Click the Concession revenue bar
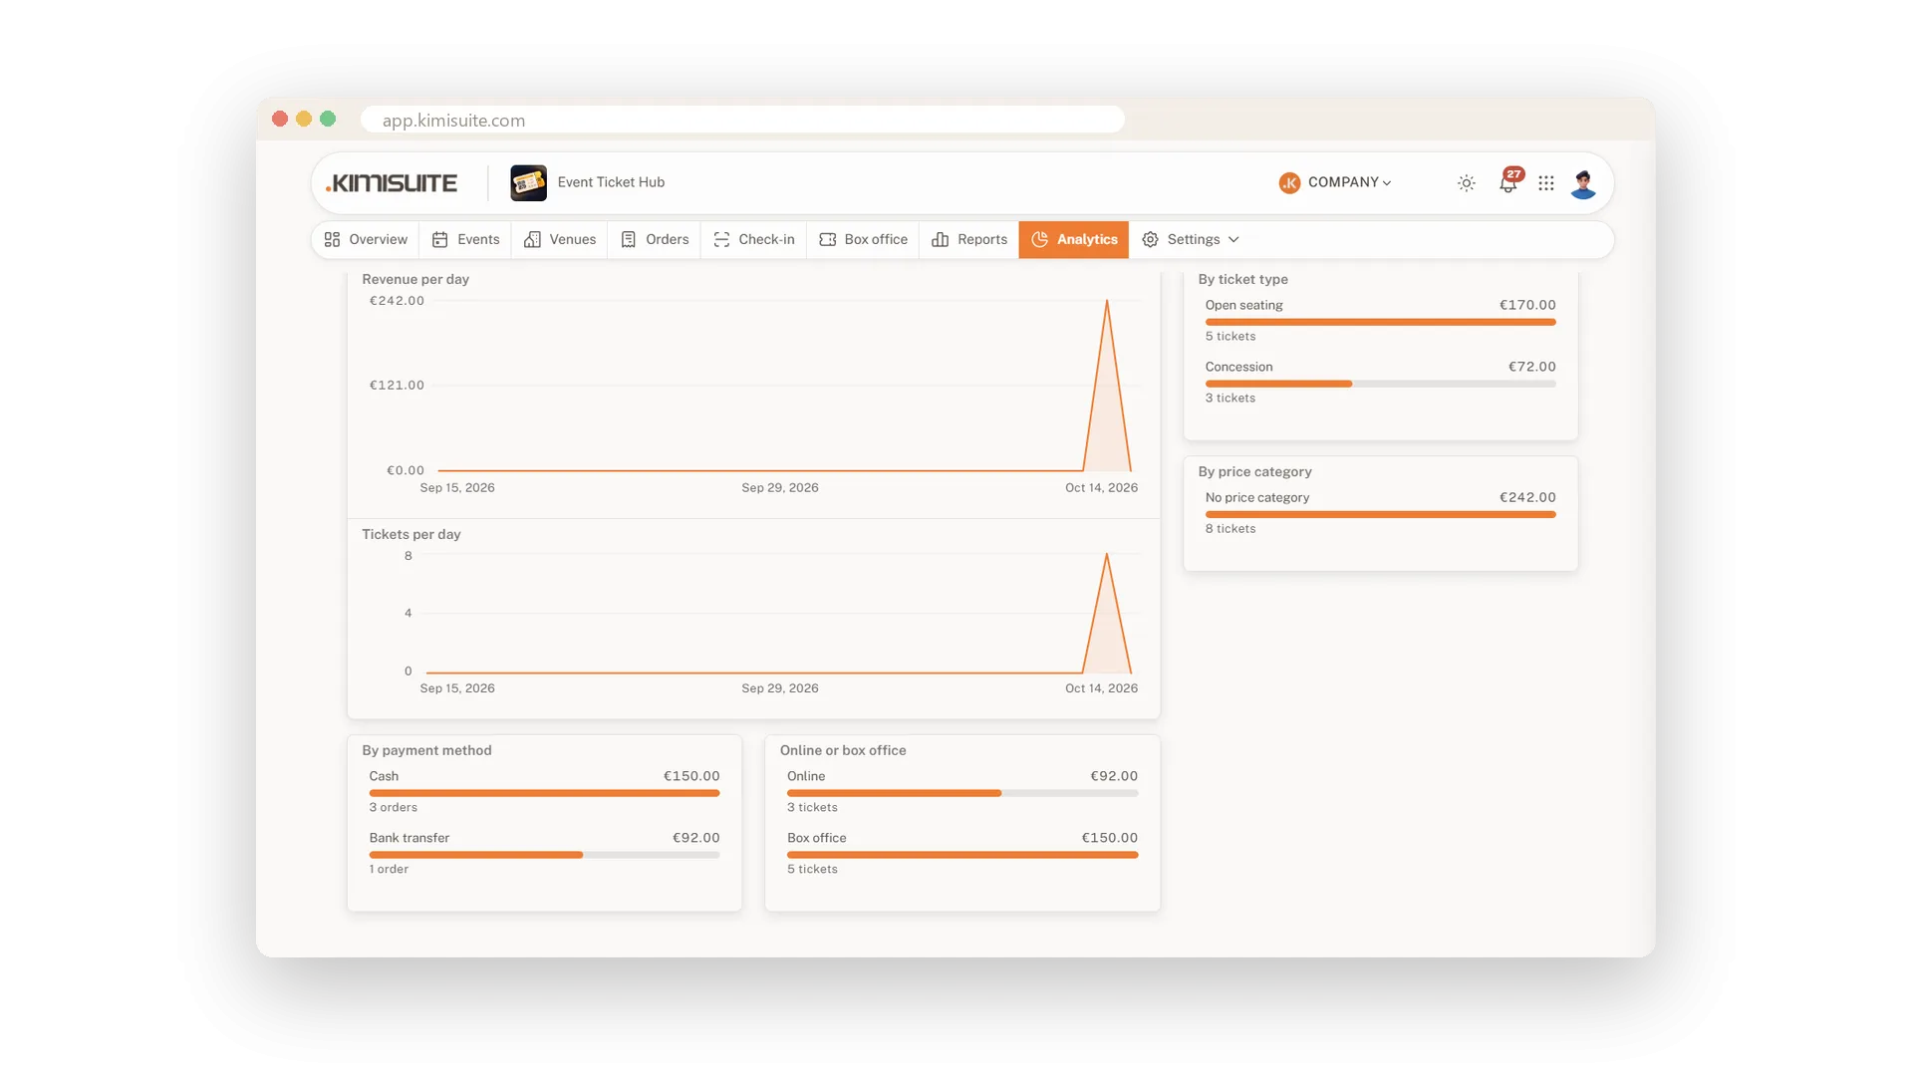The width and height of the screenshot is (1913, 1076). (x=1380, y=384)
